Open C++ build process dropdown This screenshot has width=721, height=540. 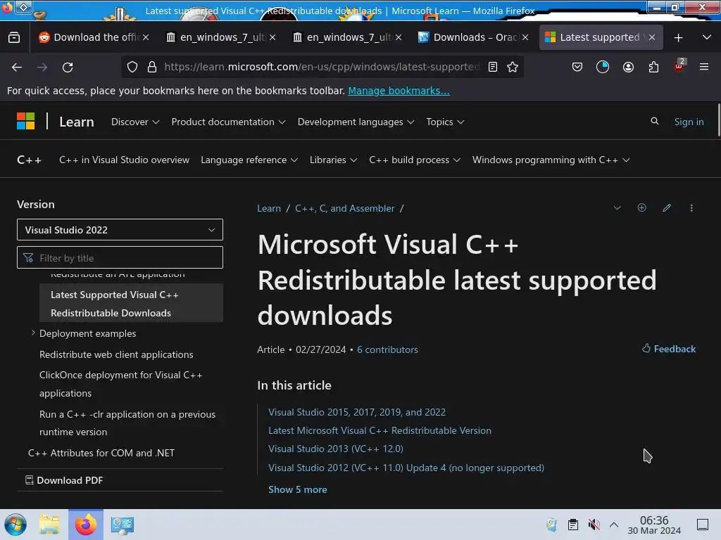[415, 160]
